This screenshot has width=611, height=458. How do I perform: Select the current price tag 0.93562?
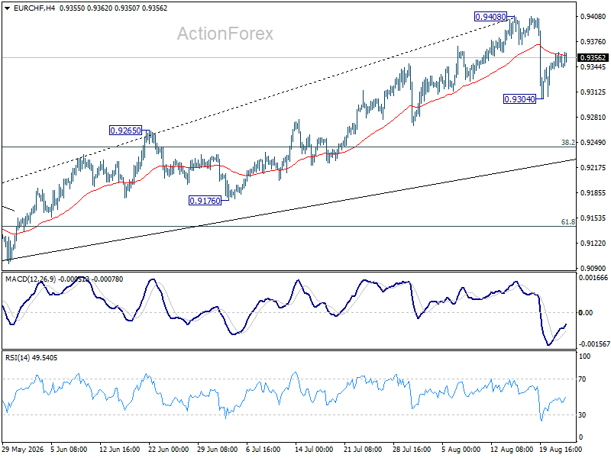593,58
